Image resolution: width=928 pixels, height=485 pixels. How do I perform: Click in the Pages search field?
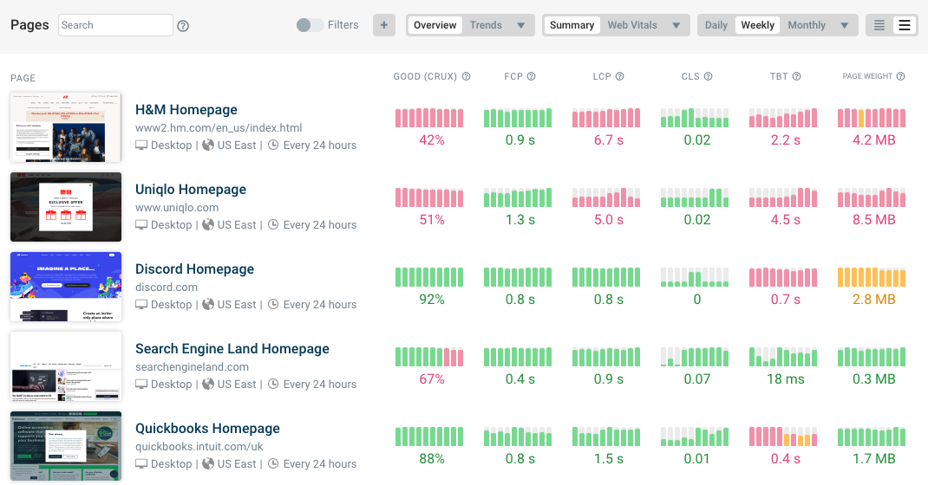116,25
